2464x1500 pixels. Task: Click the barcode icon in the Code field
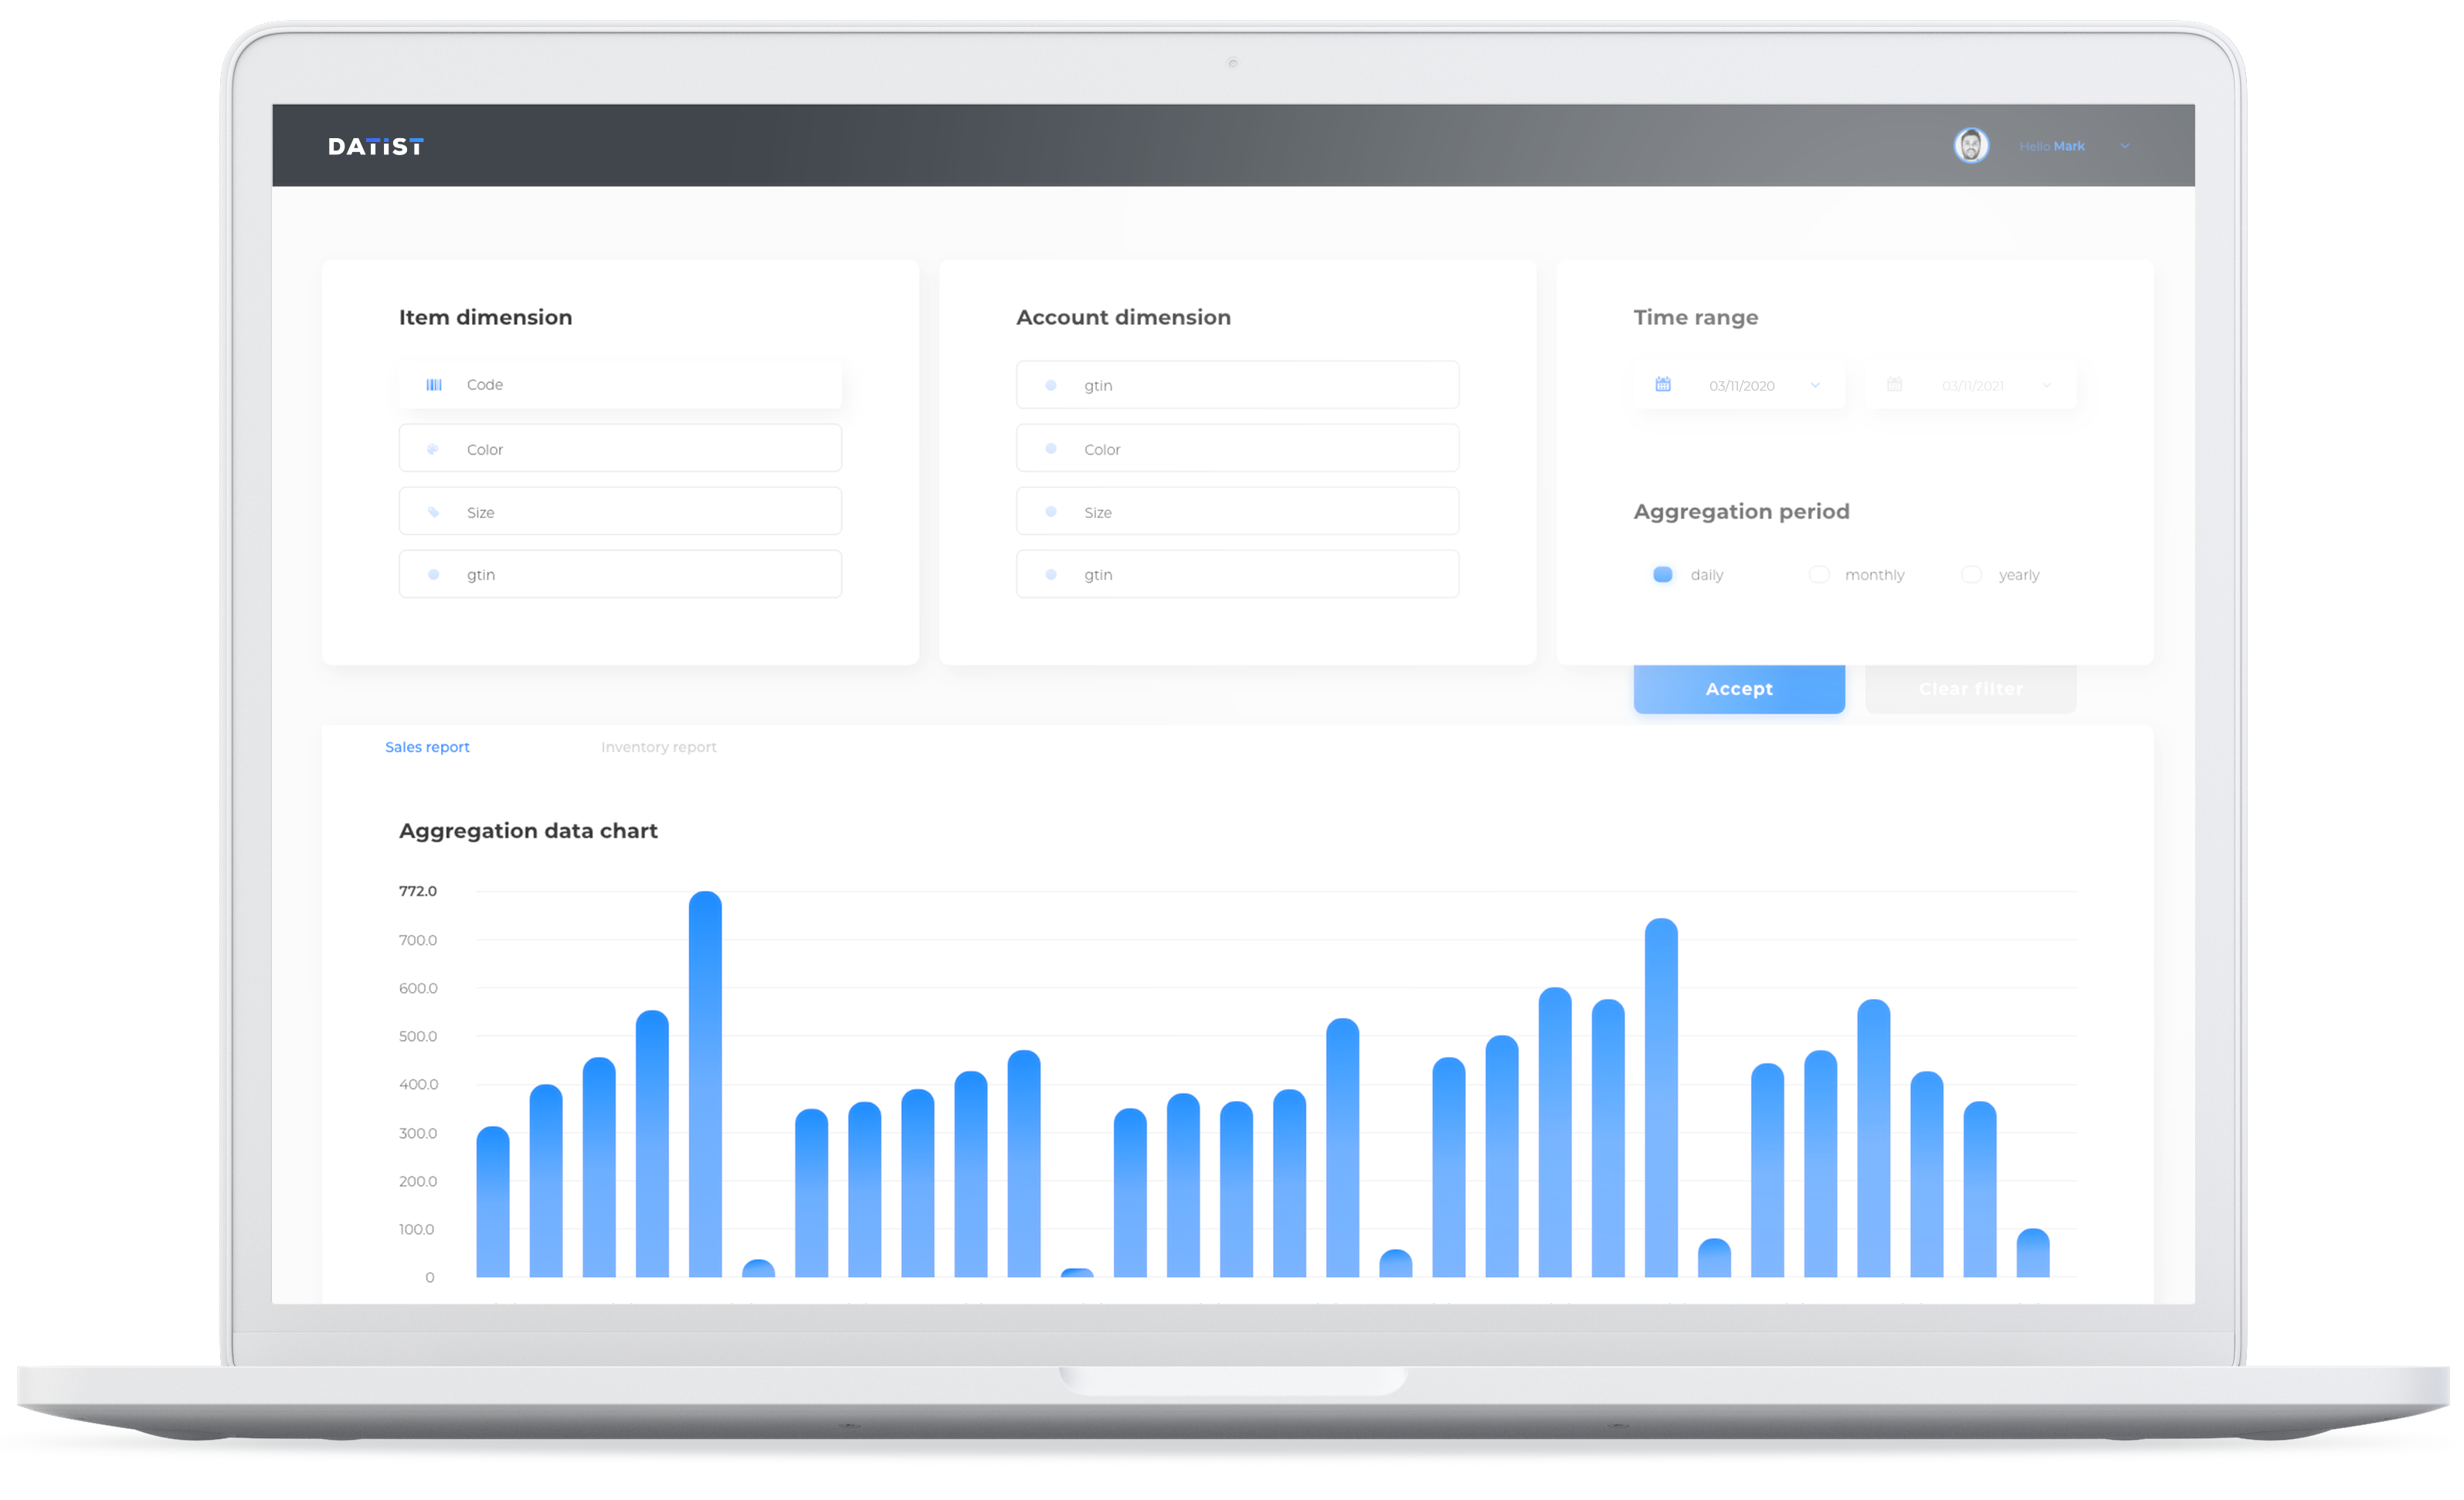(x=434, y=384)
